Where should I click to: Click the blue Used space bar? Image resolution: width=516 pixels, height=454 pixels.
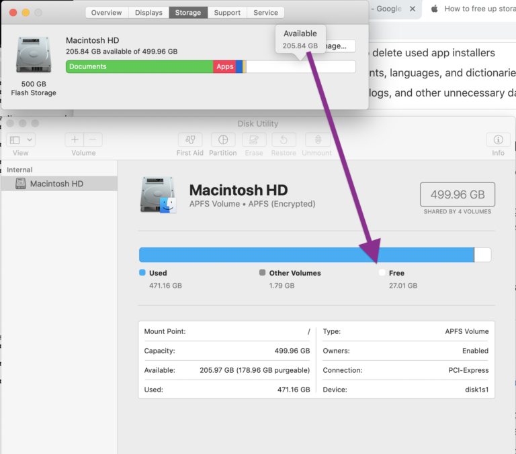[306, 255]
